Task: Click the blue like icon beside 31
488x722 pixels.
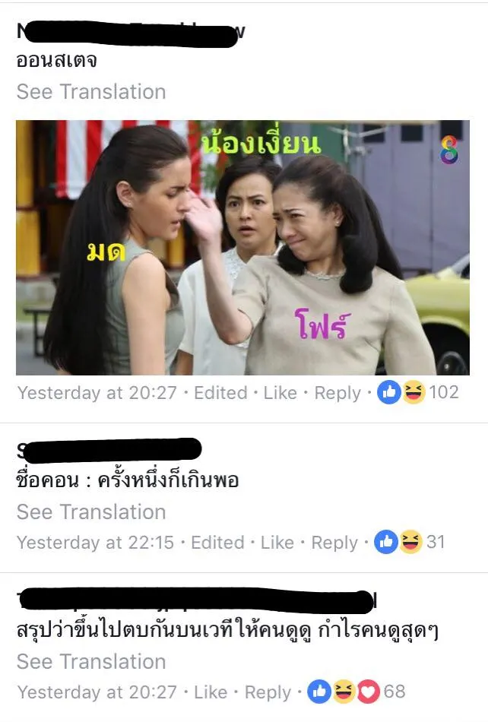Action: (x=386, y=542)
